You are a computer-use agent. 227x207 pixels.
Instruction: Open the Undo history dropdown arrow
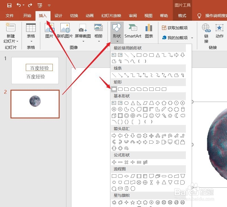[x=24, y=5]
